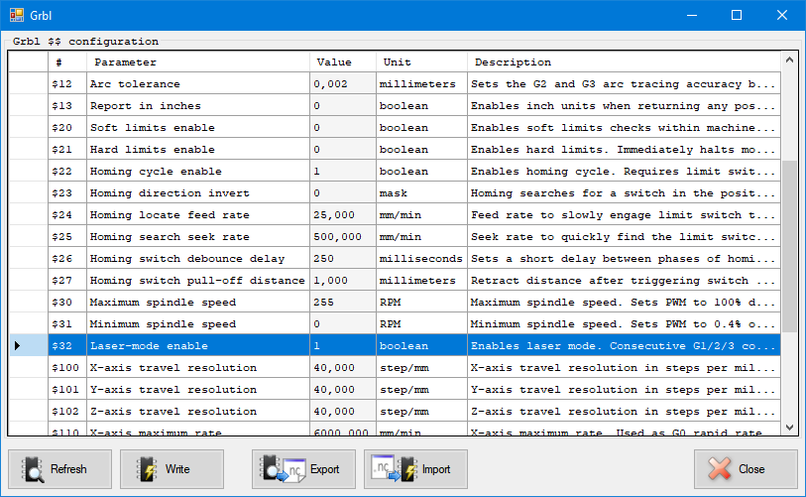The width and height of the screenshot is (806, 497).
Task: Sort by the Parameter column header
Action: click(x=198, y=62)
